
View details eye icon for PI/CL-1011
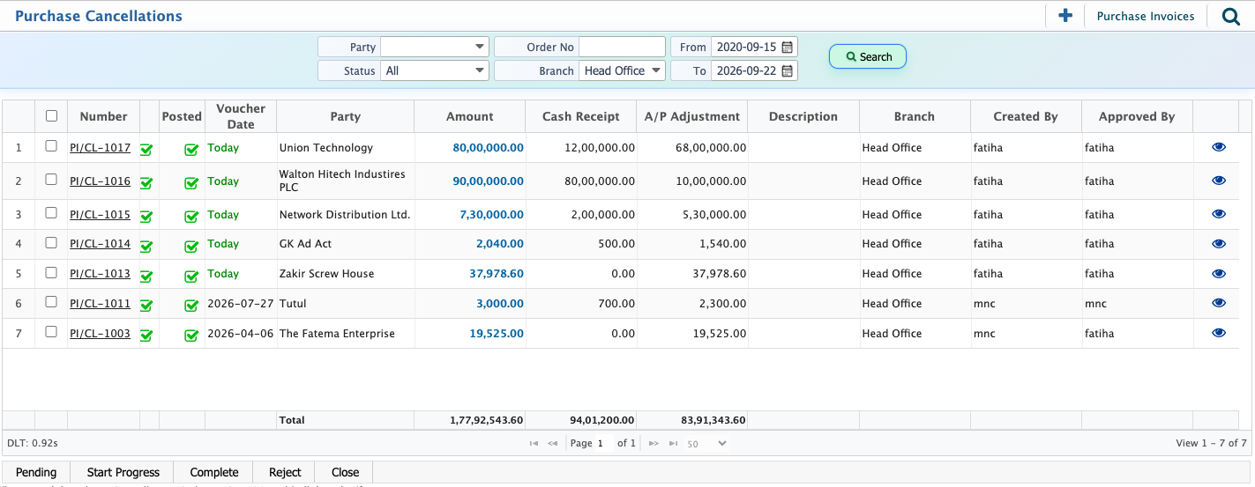[1219, 303]
